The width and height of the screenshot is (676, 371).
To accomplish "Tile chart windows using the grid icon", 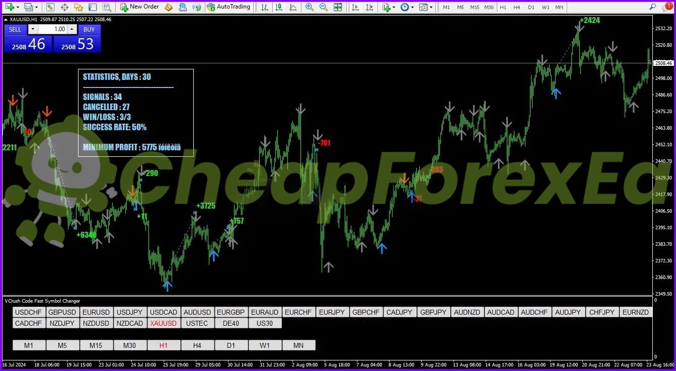I will tap(338, 7).
